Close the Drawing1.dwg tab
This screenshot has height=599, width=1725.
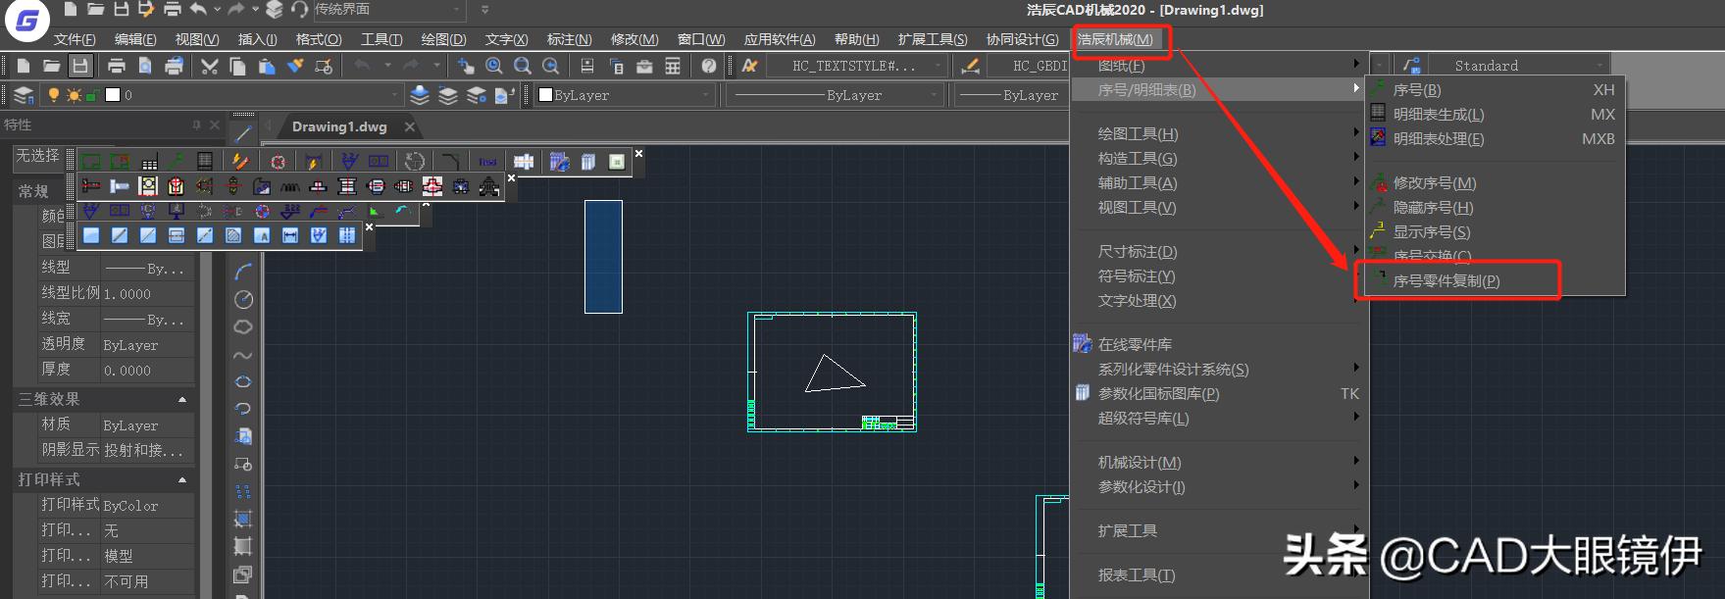click(x=410, y=126)
